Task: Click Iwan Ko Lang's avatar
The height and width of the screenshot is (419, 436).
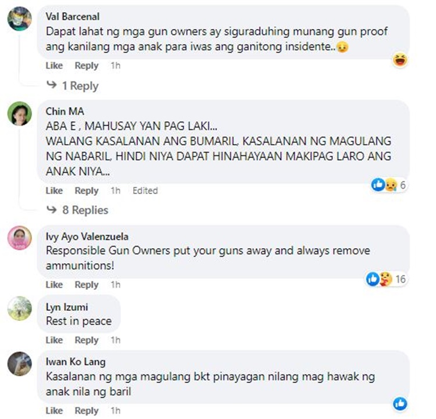Action: [19, 364]
